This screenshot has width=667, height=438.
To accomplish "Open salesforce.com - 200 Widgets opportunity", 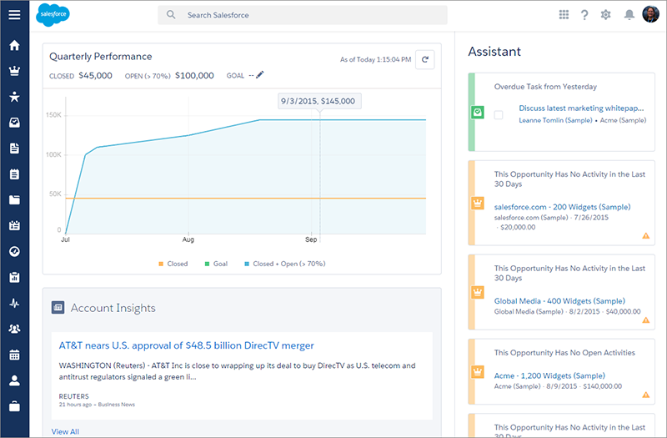I will 562,207.
